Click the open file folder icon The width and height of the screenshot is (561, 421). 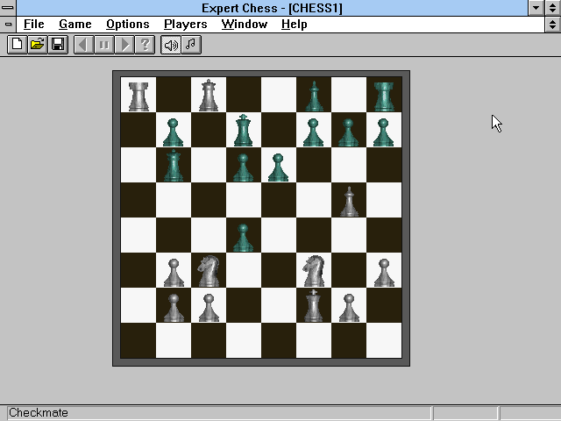[x=38, y=45]
